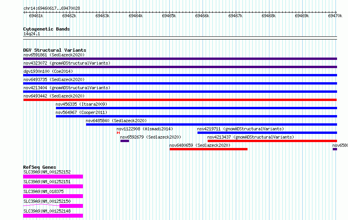Open variant label nsv6493735 (Sedlazeck2020)
Image resolution: width=348 pixels, height=220 pixels.
tap(54, 79)
